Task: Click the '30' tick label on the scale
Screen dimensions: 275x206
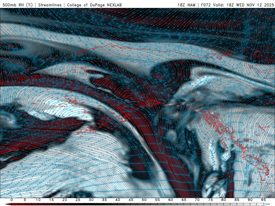Action: click(x=91, y=200)
